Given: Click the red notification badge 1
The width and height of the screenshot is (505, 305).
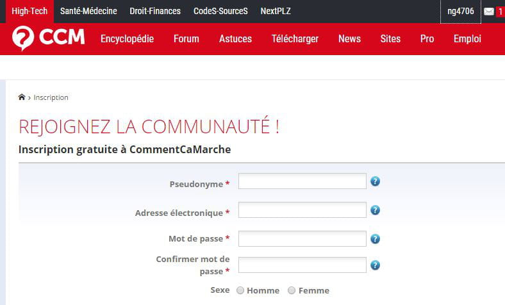Looking at the screenshot, I should point(501,12).
